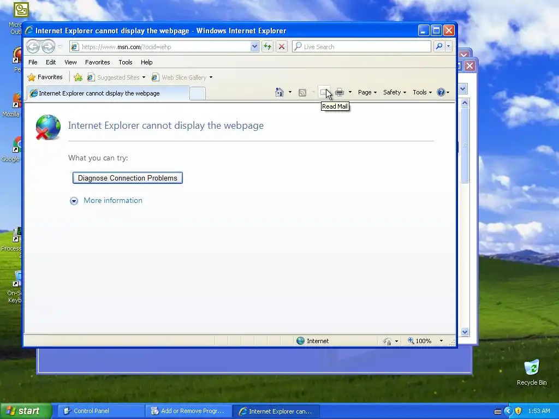This screenshot has height=419, width=559.
Task: Click the Favorites star button
Action: click(45, 77)
